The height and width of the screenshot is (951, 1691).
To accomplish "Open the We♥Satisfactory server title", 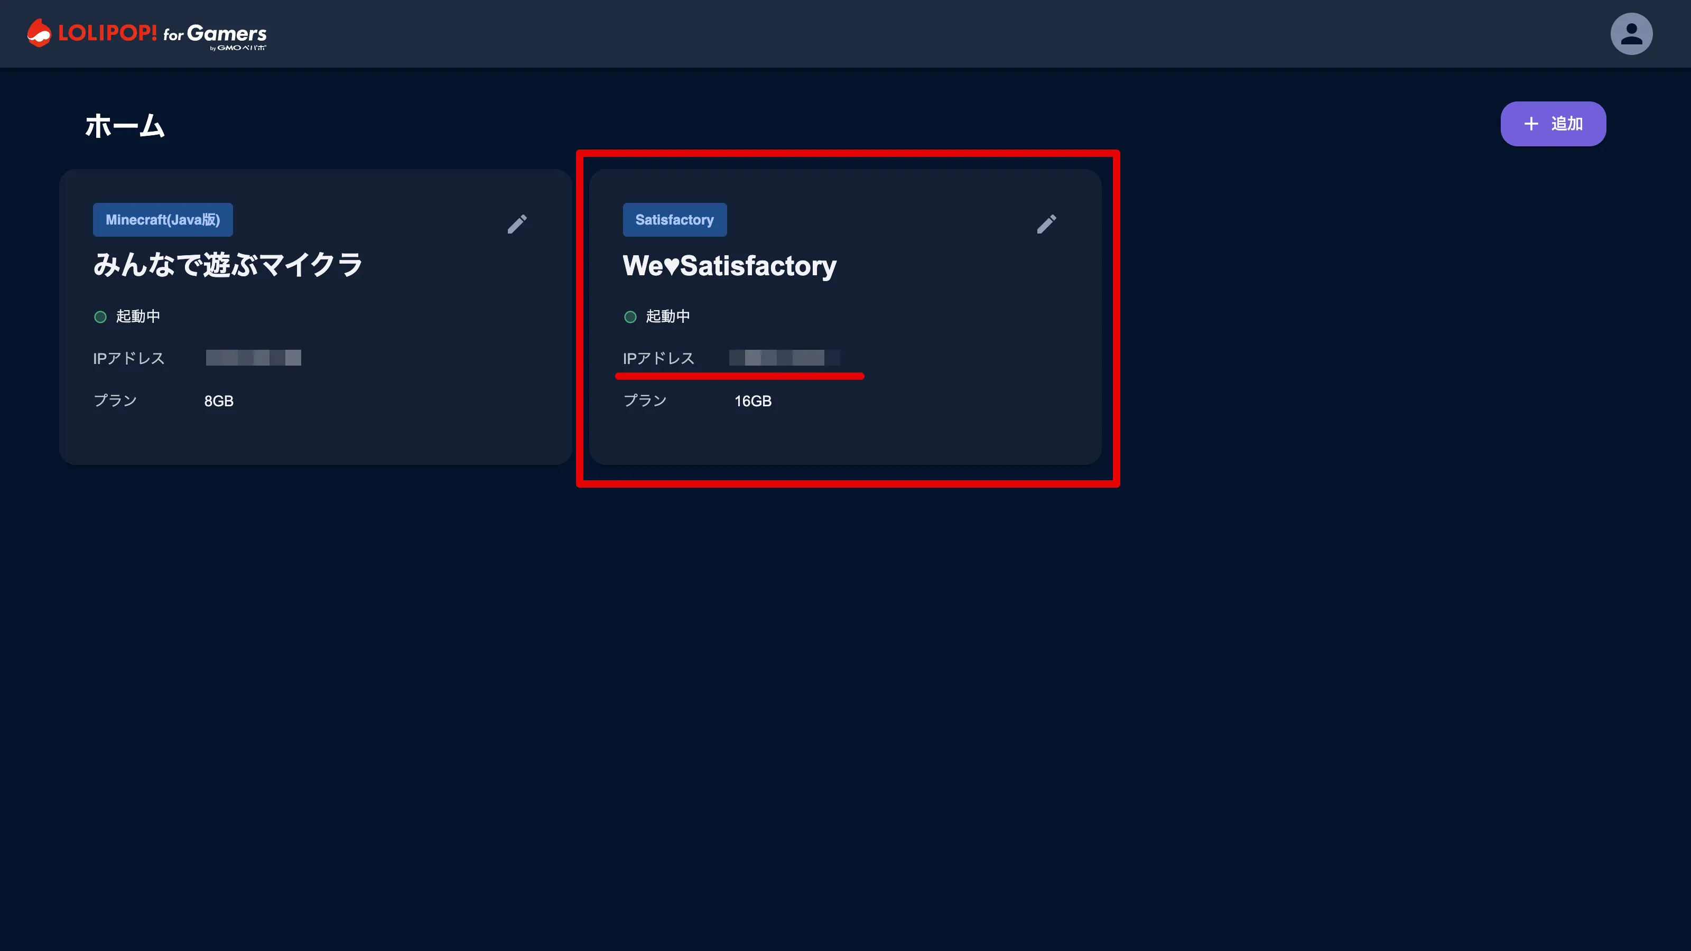I will point(729,265).
